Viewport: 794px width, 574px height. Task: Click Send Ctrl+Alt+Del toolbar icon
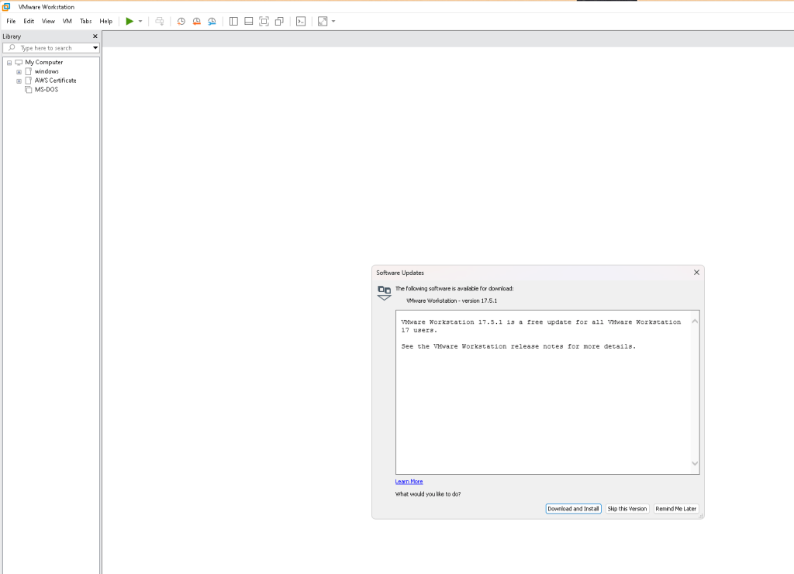[x=160, y=21]
